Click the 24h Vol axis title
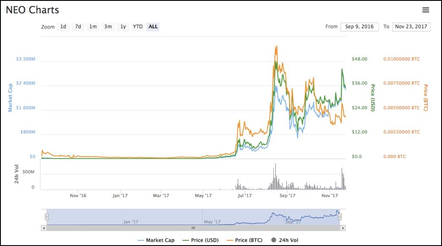442x246 pixels. (17, 174)
